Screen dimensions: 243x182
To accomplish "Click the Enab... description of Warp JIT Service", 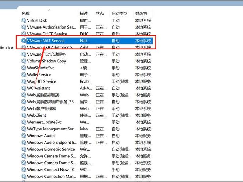I will [86, 81].
